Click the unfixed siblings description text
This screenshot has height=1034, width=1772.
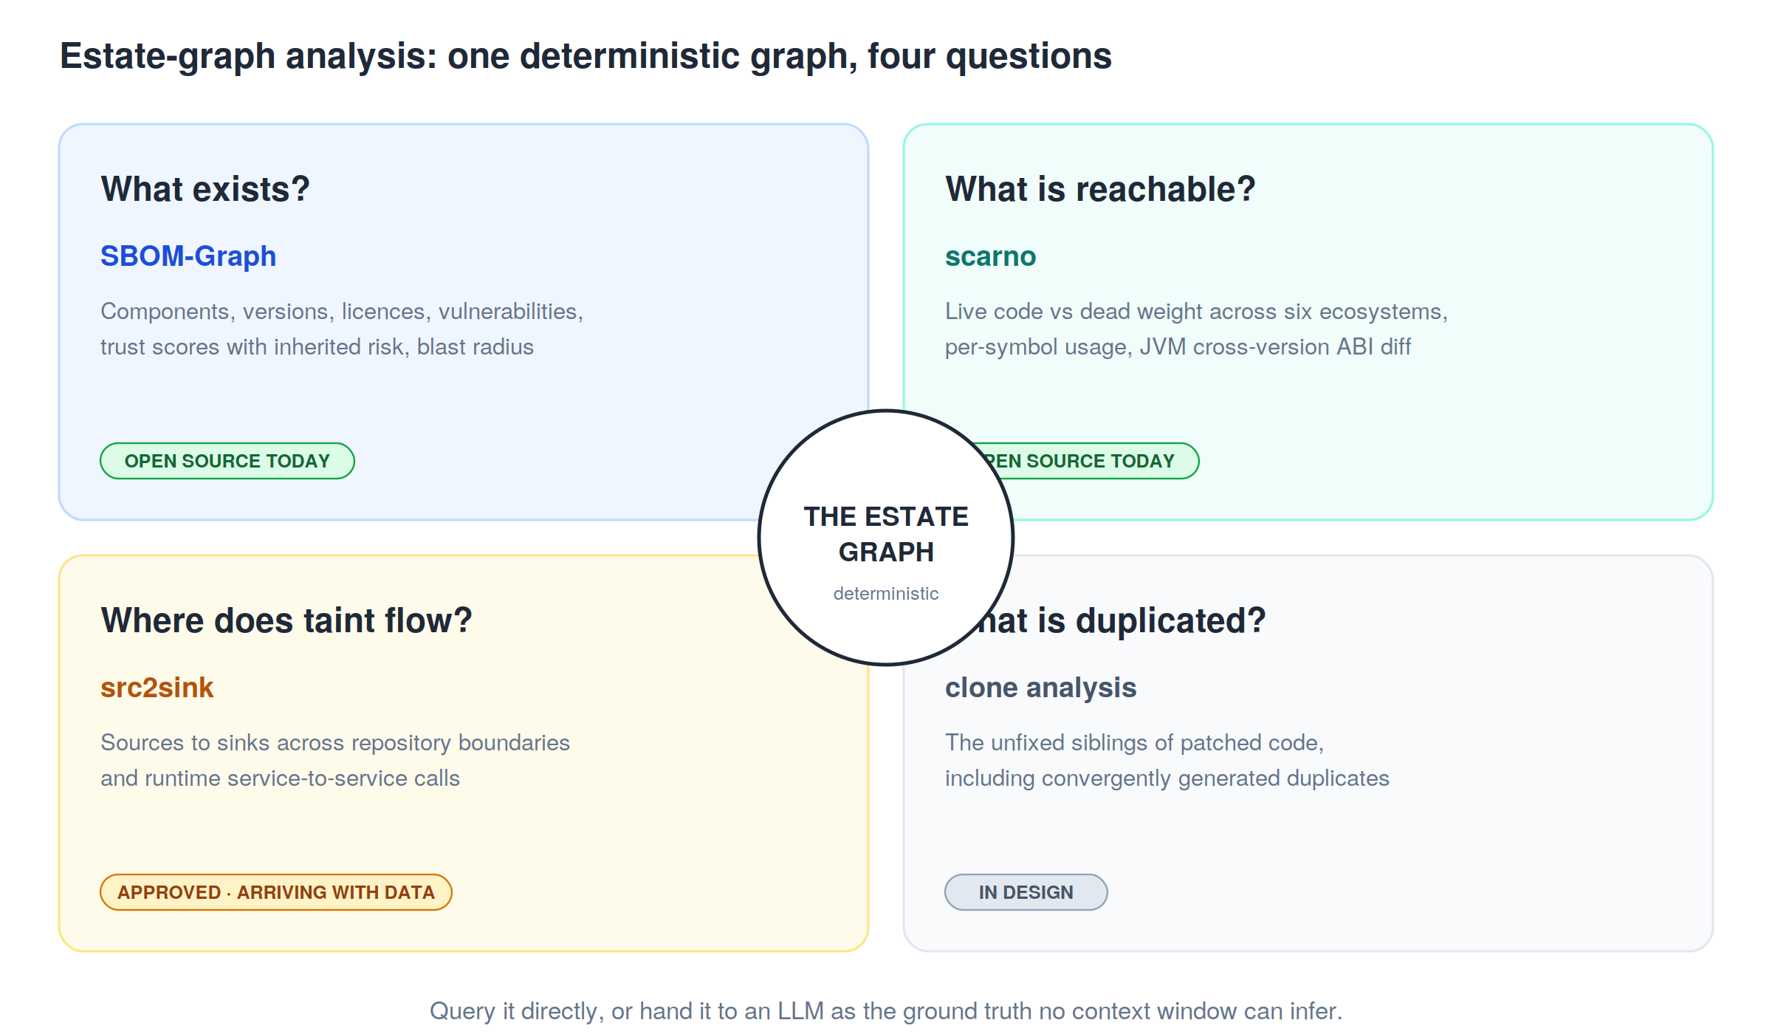pyautogui.click(x=1167, y=760)
